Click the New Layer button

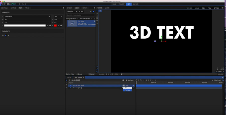[130, 80]
